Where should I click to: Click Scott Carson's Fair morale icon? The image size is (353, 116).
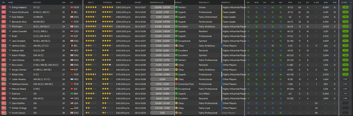[176, 113]
